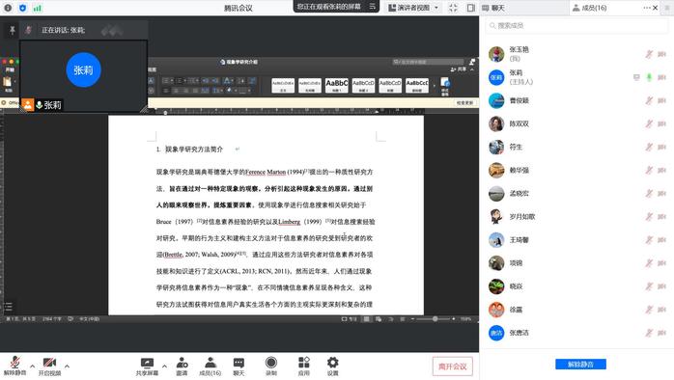Open the 应用 apps icon
The width and height of the screenshot is (674, 380).
click(304, 363)
